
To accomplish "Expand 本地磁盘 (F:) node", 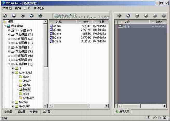I will pos(9,47).
